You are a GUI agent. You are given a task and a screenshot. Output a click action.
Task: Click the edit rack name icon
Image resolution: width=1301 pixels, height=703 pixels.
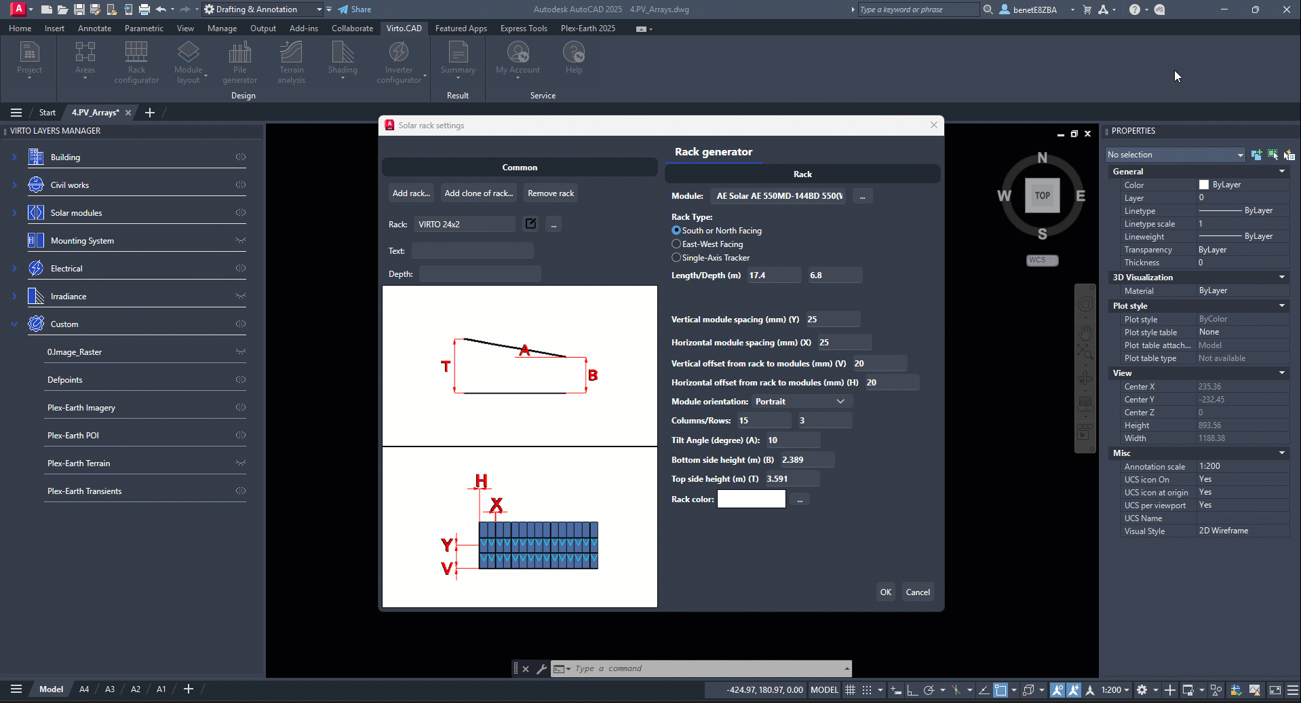coord(530,224)
